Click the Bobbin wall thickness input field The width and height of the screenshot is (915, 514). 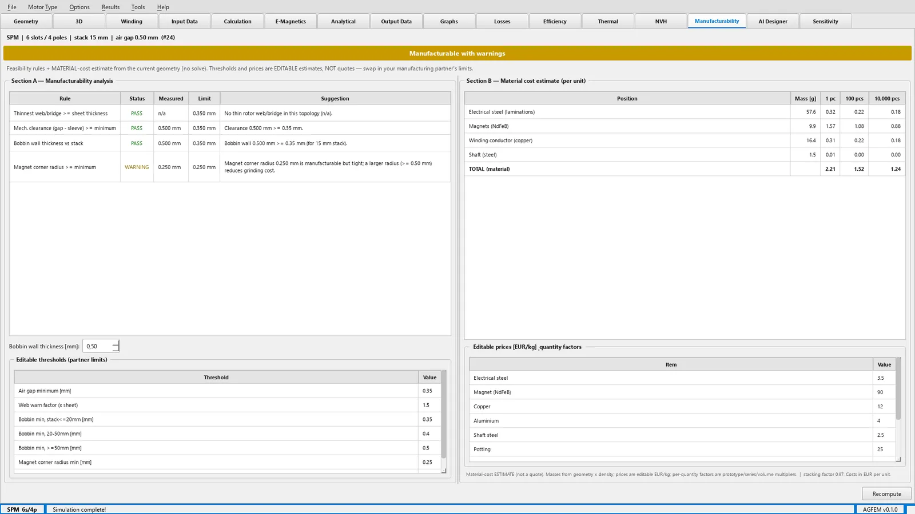[98, 346]
